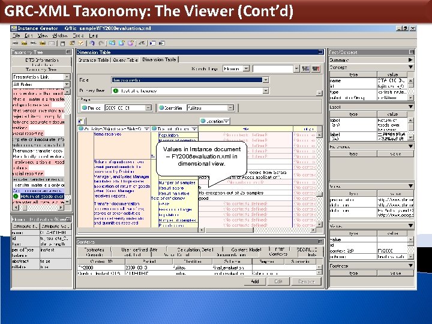Open the Search Target Element dropdown
This screenshot has width=432, height=324.
pyautogui.click(x=247, y=68)
